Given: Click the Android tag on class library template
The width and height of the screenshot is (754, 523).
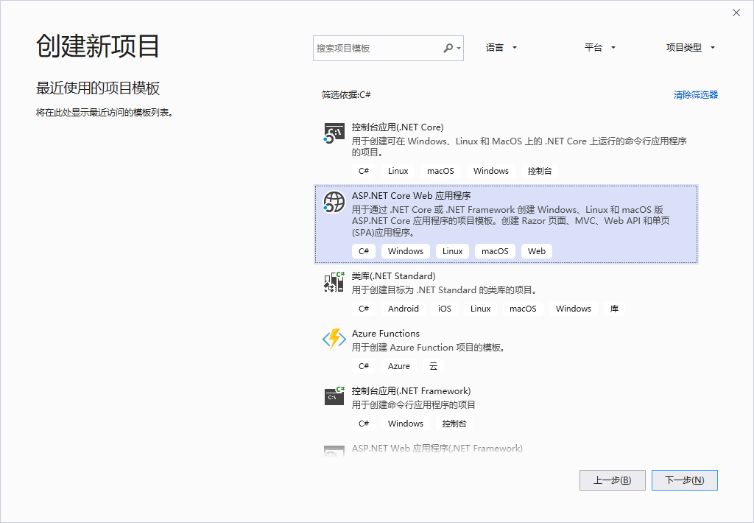Looking at the screenshot, I should [x=403, y=309].
